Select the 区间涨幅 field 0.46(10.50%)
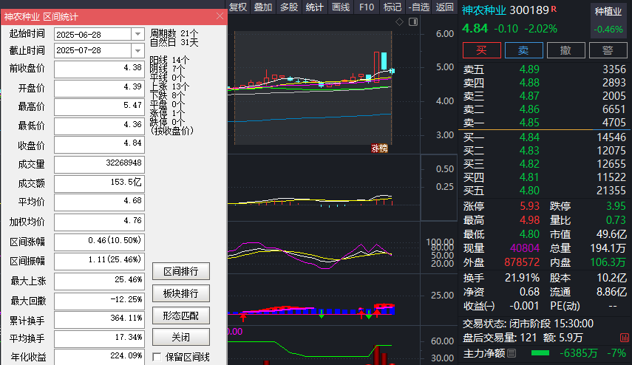 pyautogui.click(x=99, y=242)
